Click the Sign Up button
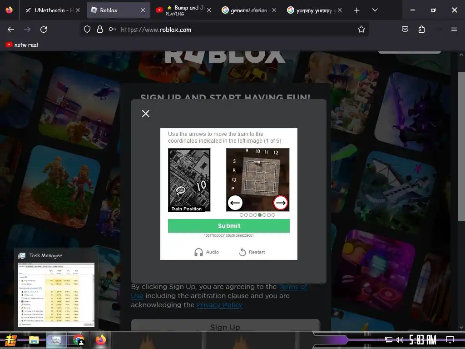Viewport: 465px width, 349px height. click(225, 326)
